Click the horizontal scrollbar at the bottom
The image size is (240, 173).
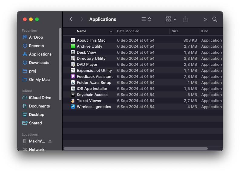[x=136, y=149]
